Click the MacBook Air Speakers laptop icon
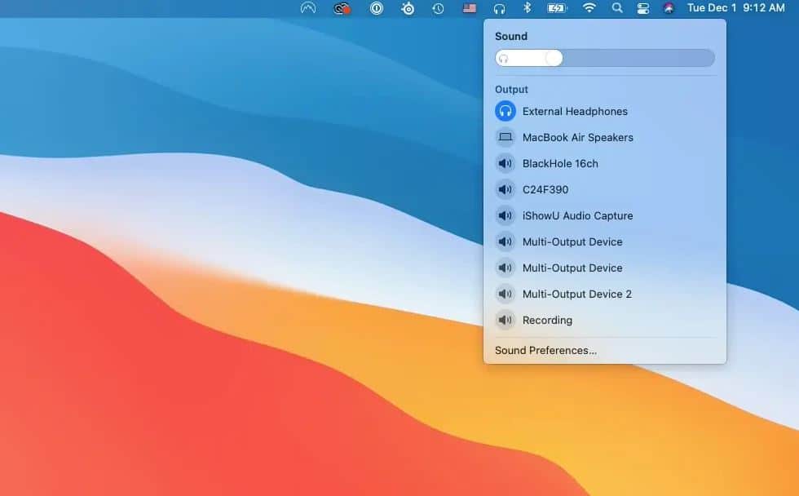The width and height of the screenshot is (799, 496). click(x=505, y=137)
